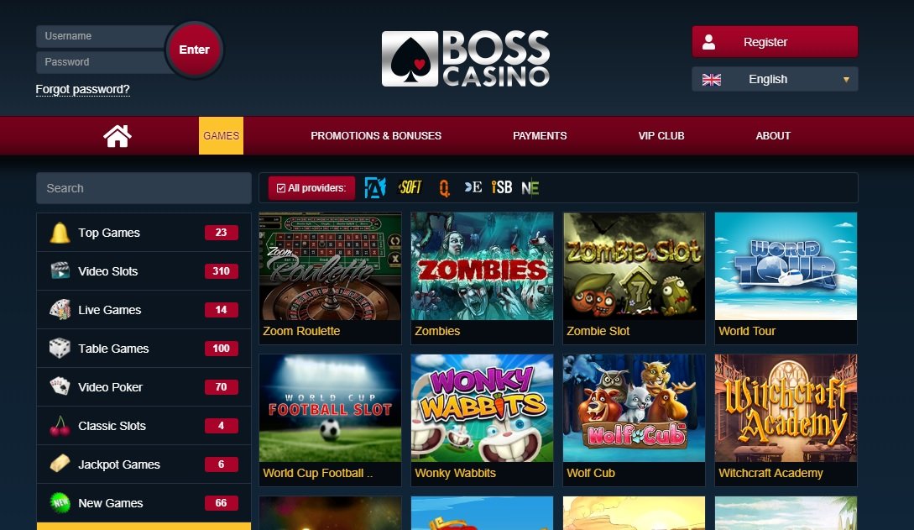
Task: Click the Register button
Action: pos(775,41)
